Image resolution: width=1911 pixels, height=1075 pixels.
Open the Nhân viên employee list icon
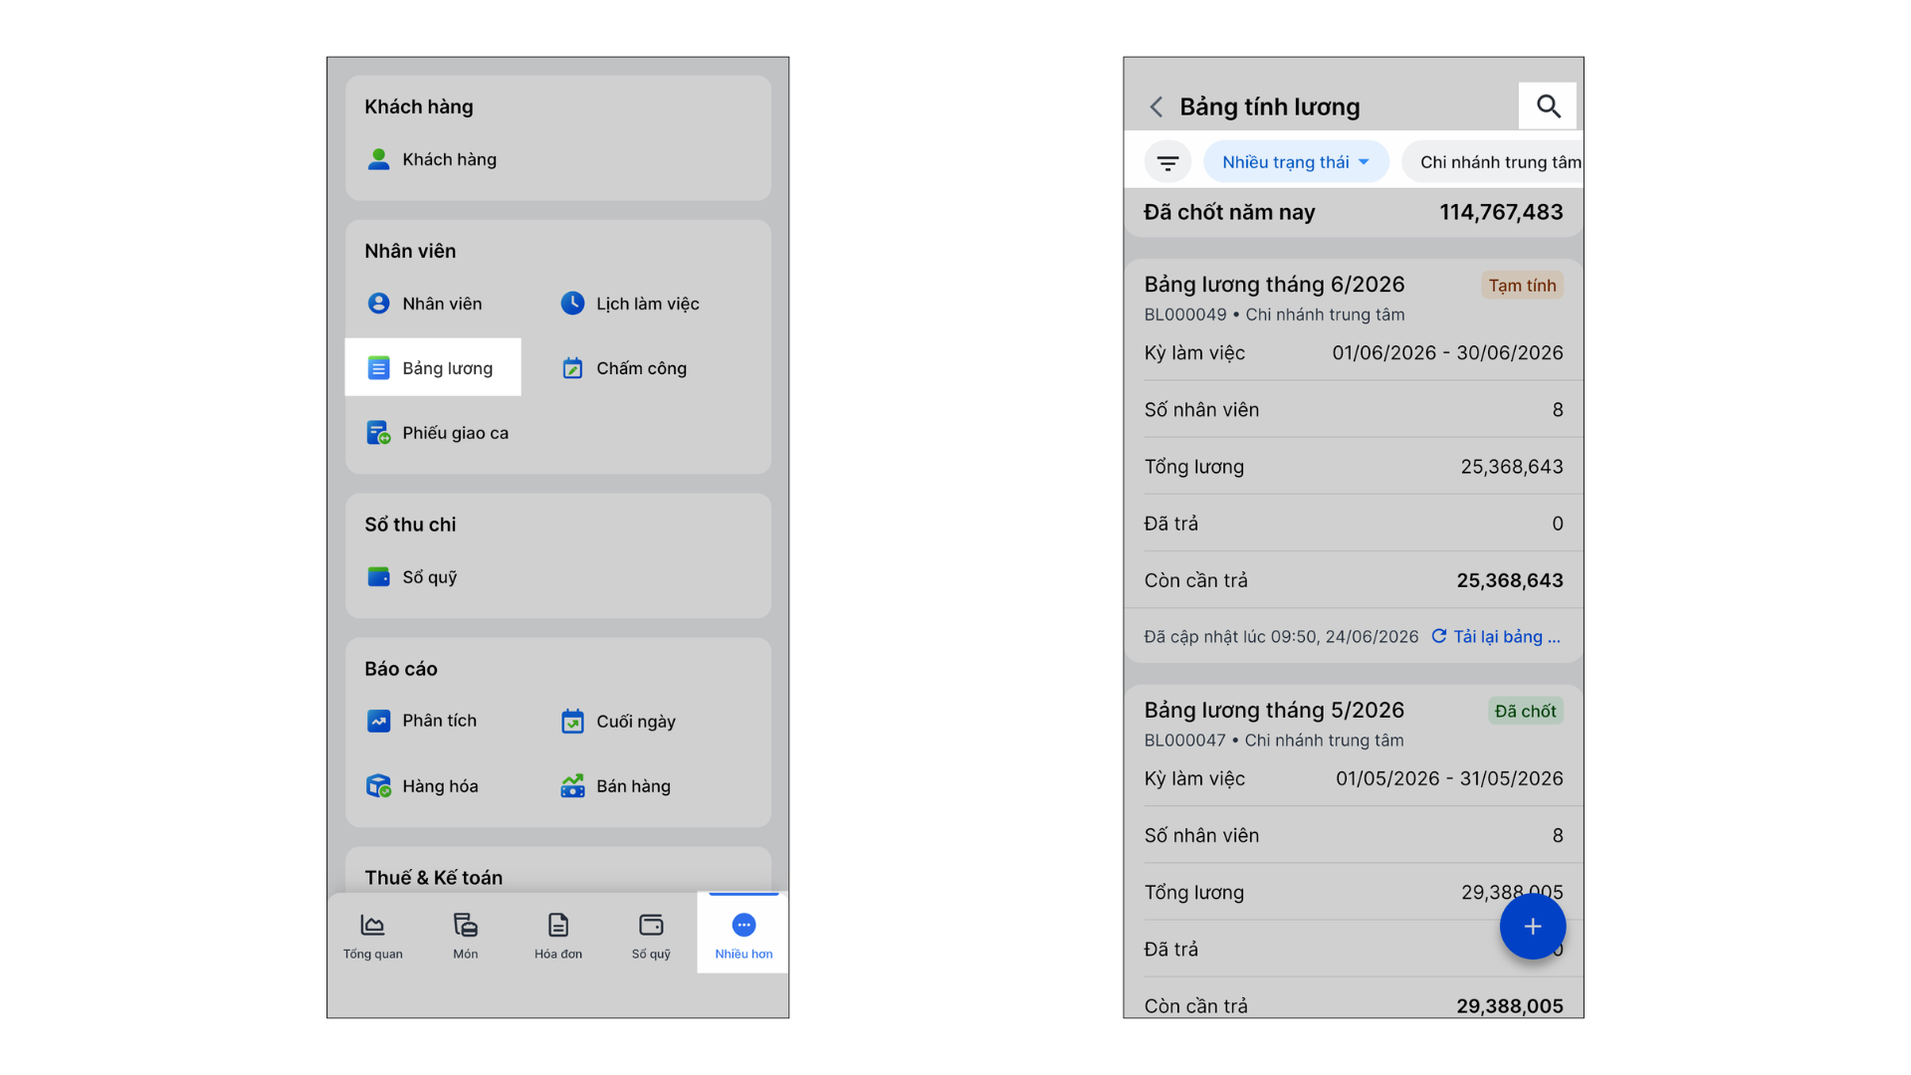(378, 304)
